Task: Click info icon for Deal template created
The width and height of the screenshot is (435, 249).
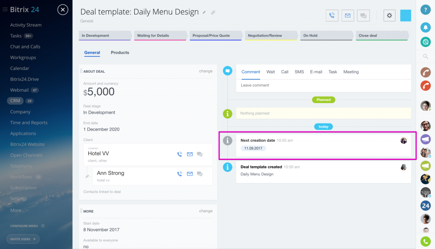Action: tap(228, 167)
